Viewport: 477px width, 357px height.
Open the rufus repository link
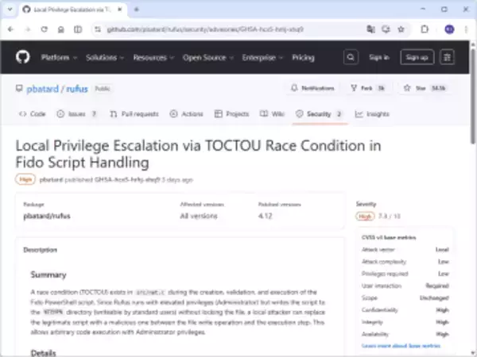[77, 89]
